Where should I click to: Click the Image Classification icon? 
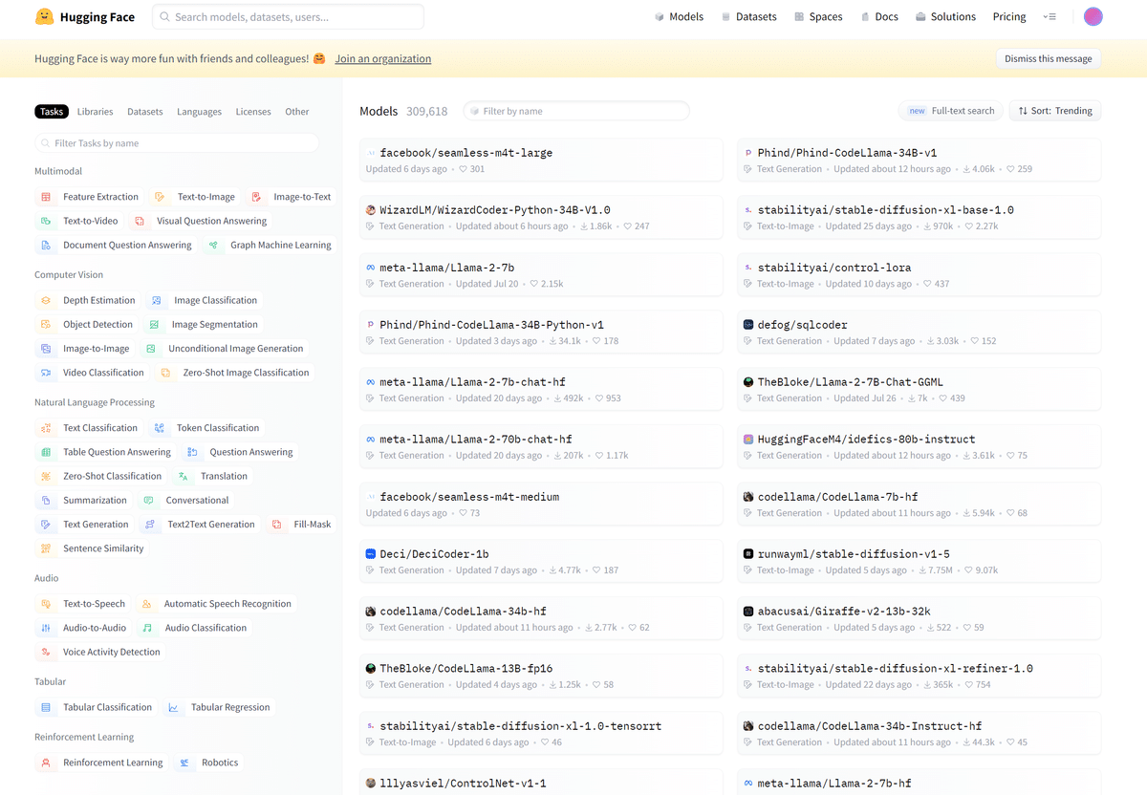(x=157, y=300)
